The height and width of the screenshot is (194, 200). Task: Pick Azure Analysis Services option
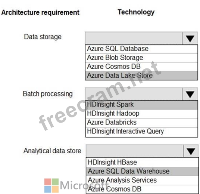click(142, 180)
